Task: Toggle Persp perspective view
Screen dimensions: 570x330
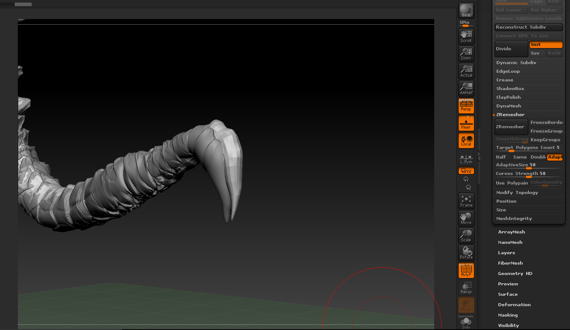Action: (x=466, y=106)
